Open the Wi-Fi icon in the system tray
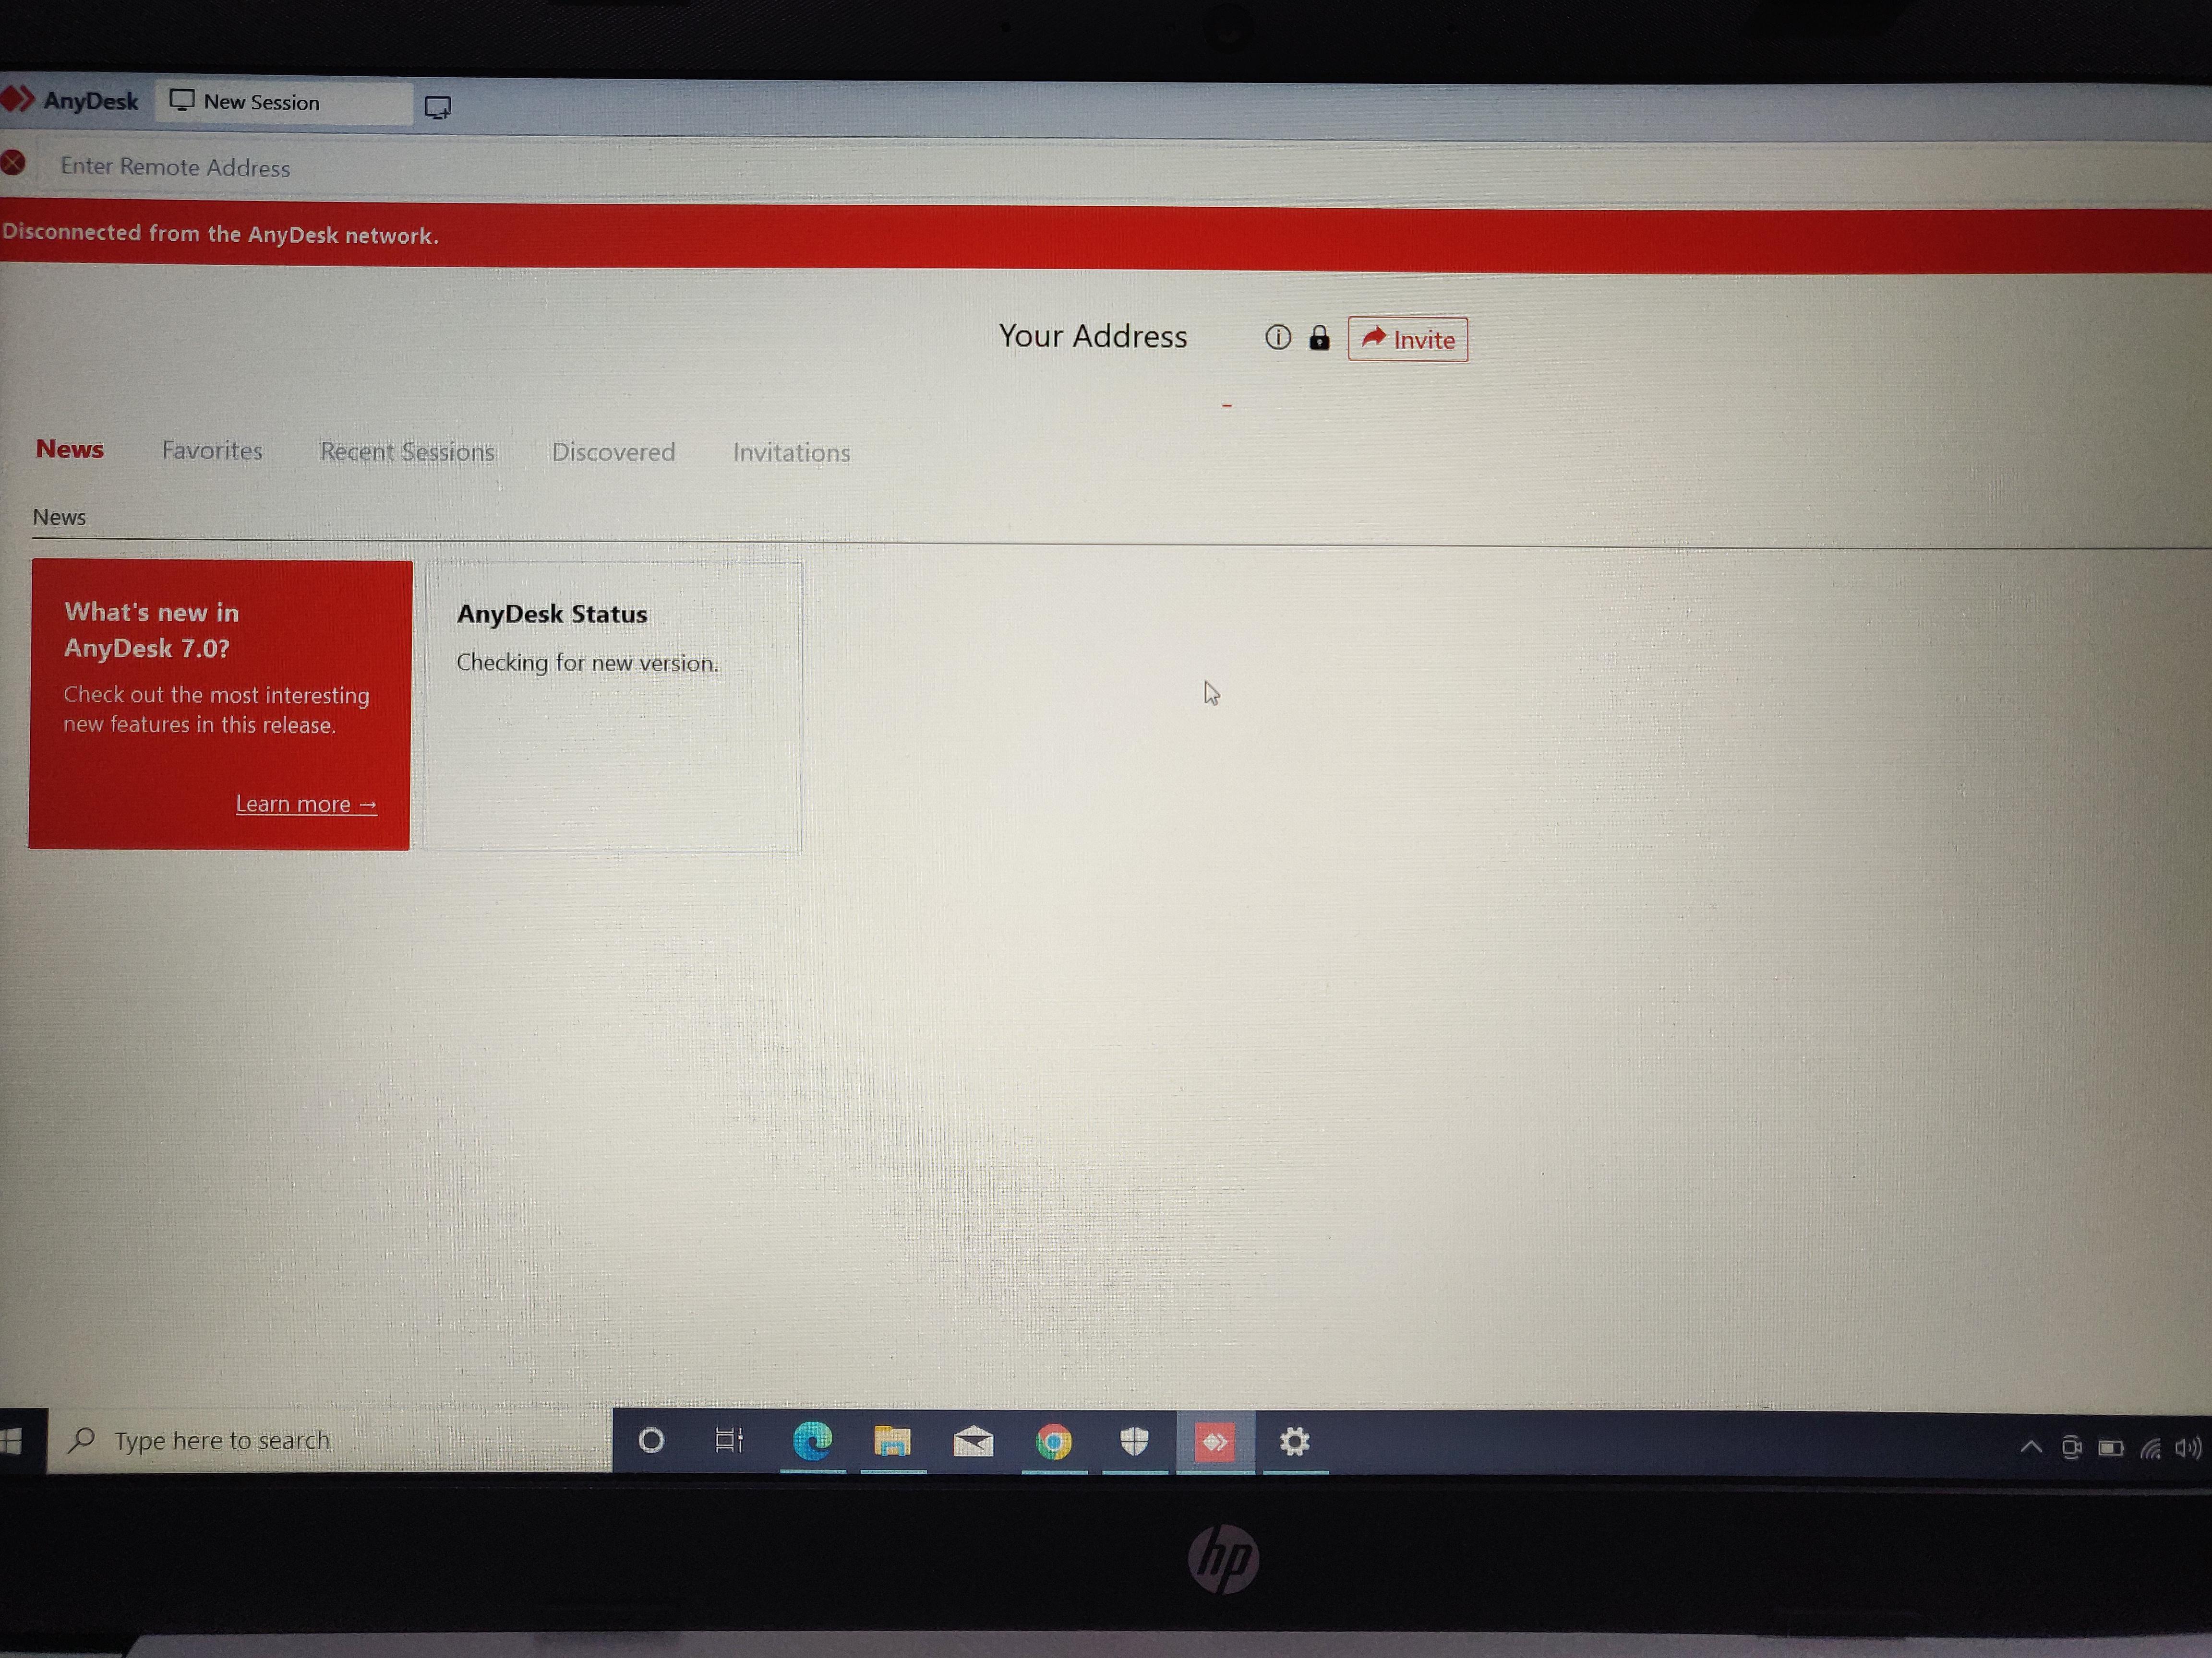2212x1658 pixels. pos(2152,1447)
